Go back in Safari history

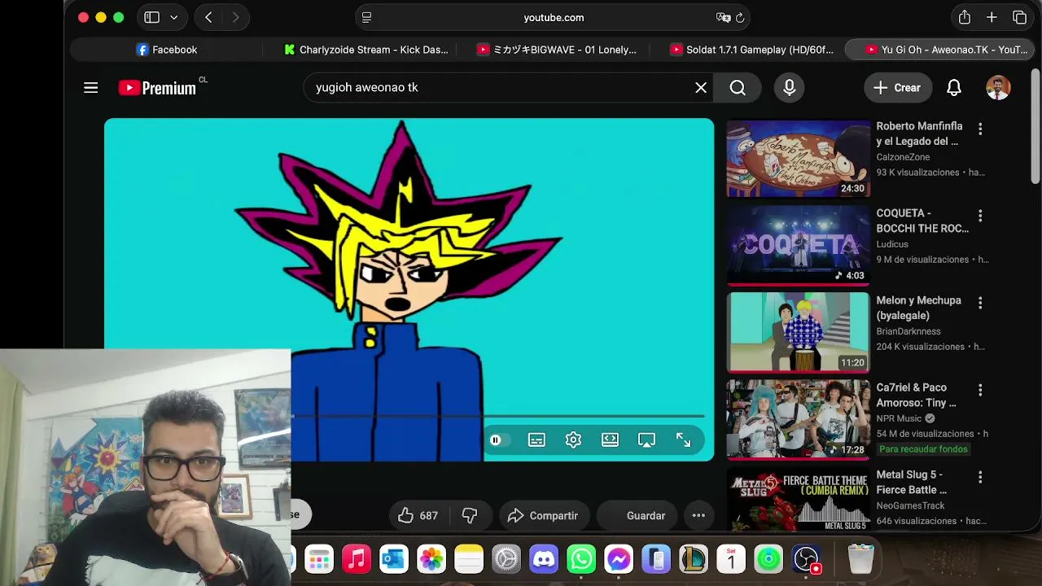click(208, 17)
